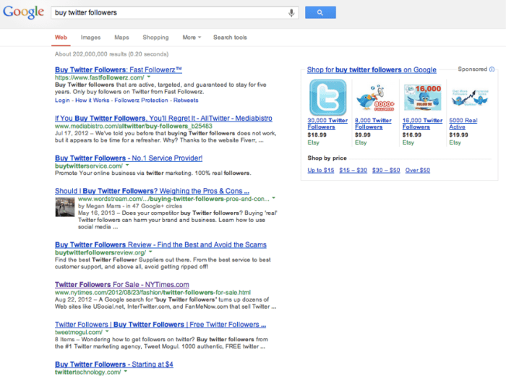Click the microphone voice search icon
Viewport: 506px width, 376px height.
pos(291,12)
